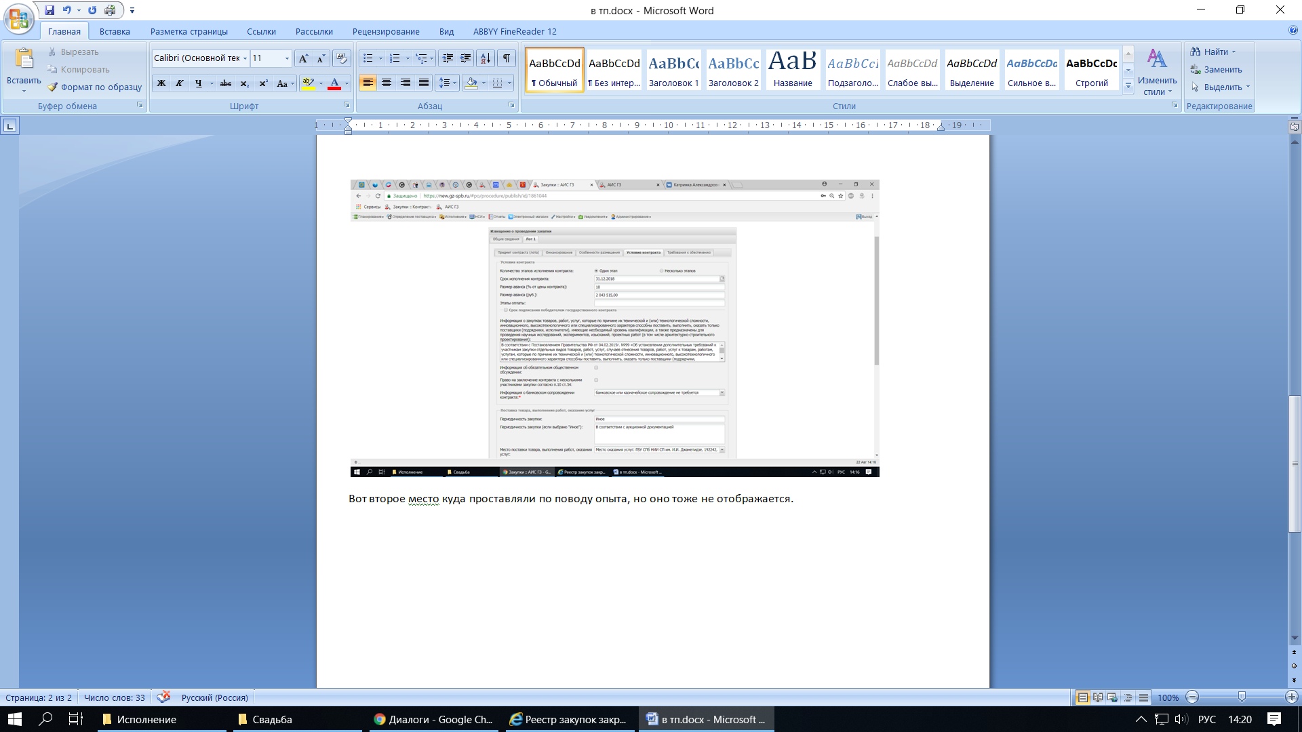Select Заголовок 1 style
Image resolution: width=1302 pixels, height=732 pixels.
click(x=673, y=70)
